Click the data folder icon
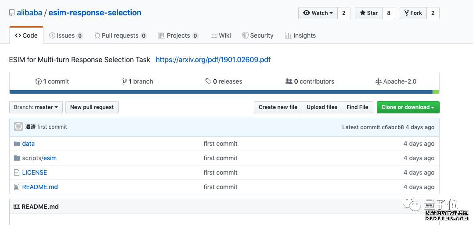The image size is (473, 225). coord(17,144)
